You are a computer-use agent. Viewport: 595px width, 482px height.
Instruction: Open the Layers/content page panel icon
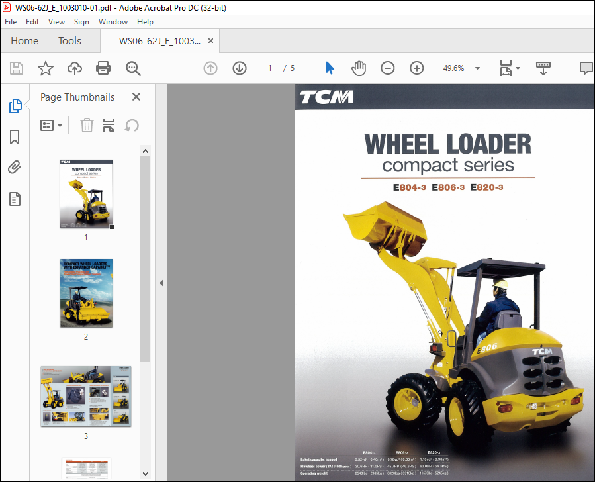[15, 199]
